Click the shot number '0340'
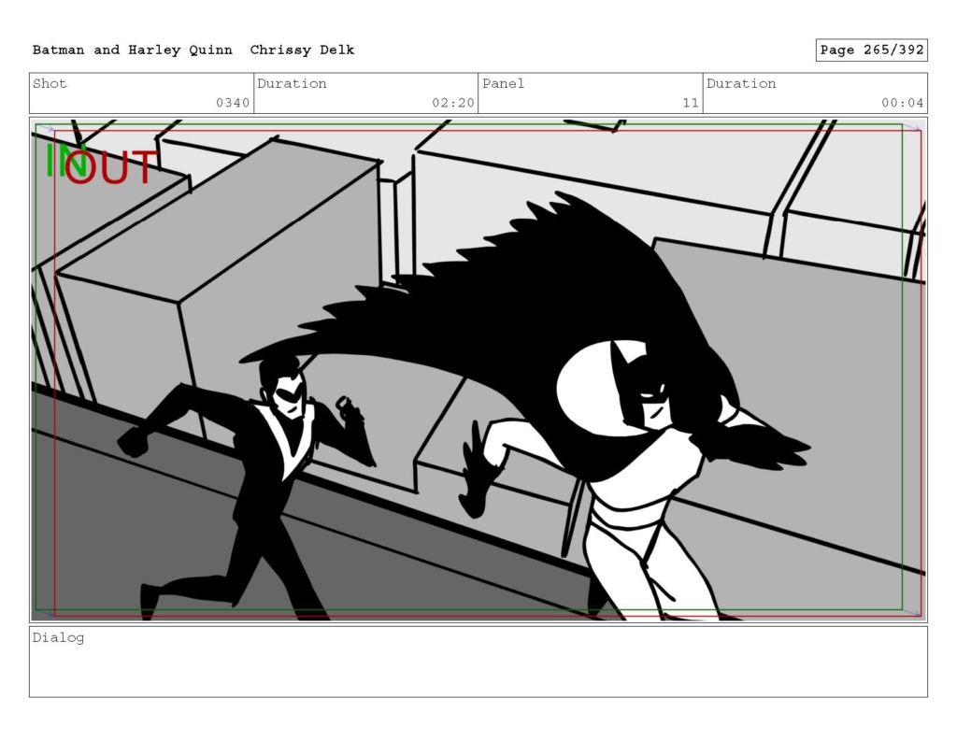 coord(233,103)
